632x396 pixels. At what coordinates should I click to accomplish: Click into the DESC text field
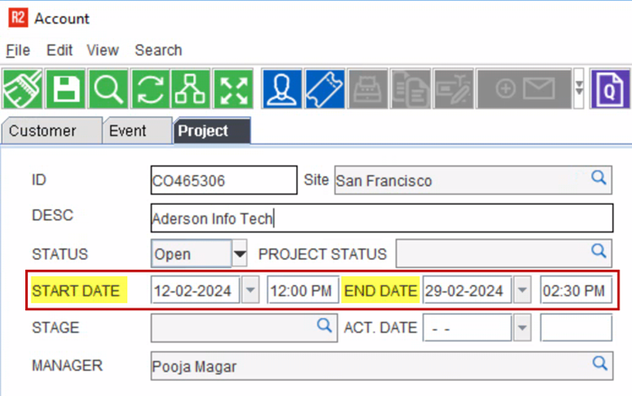(x=379, y=217)
